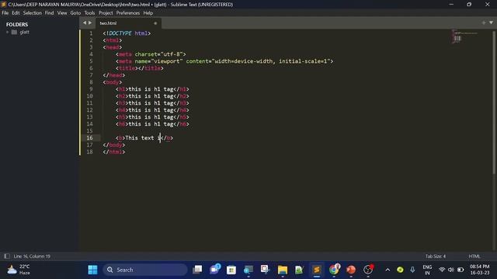Open clock showing 08:54 PM

pyautogui.click(x=480, y=270)
